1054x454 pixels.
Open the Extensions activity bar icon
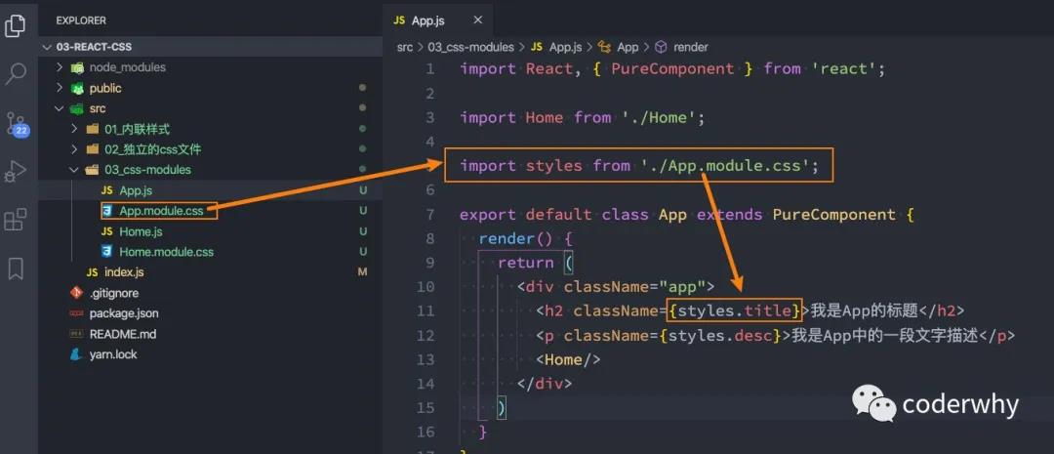(x=15, y=220)
